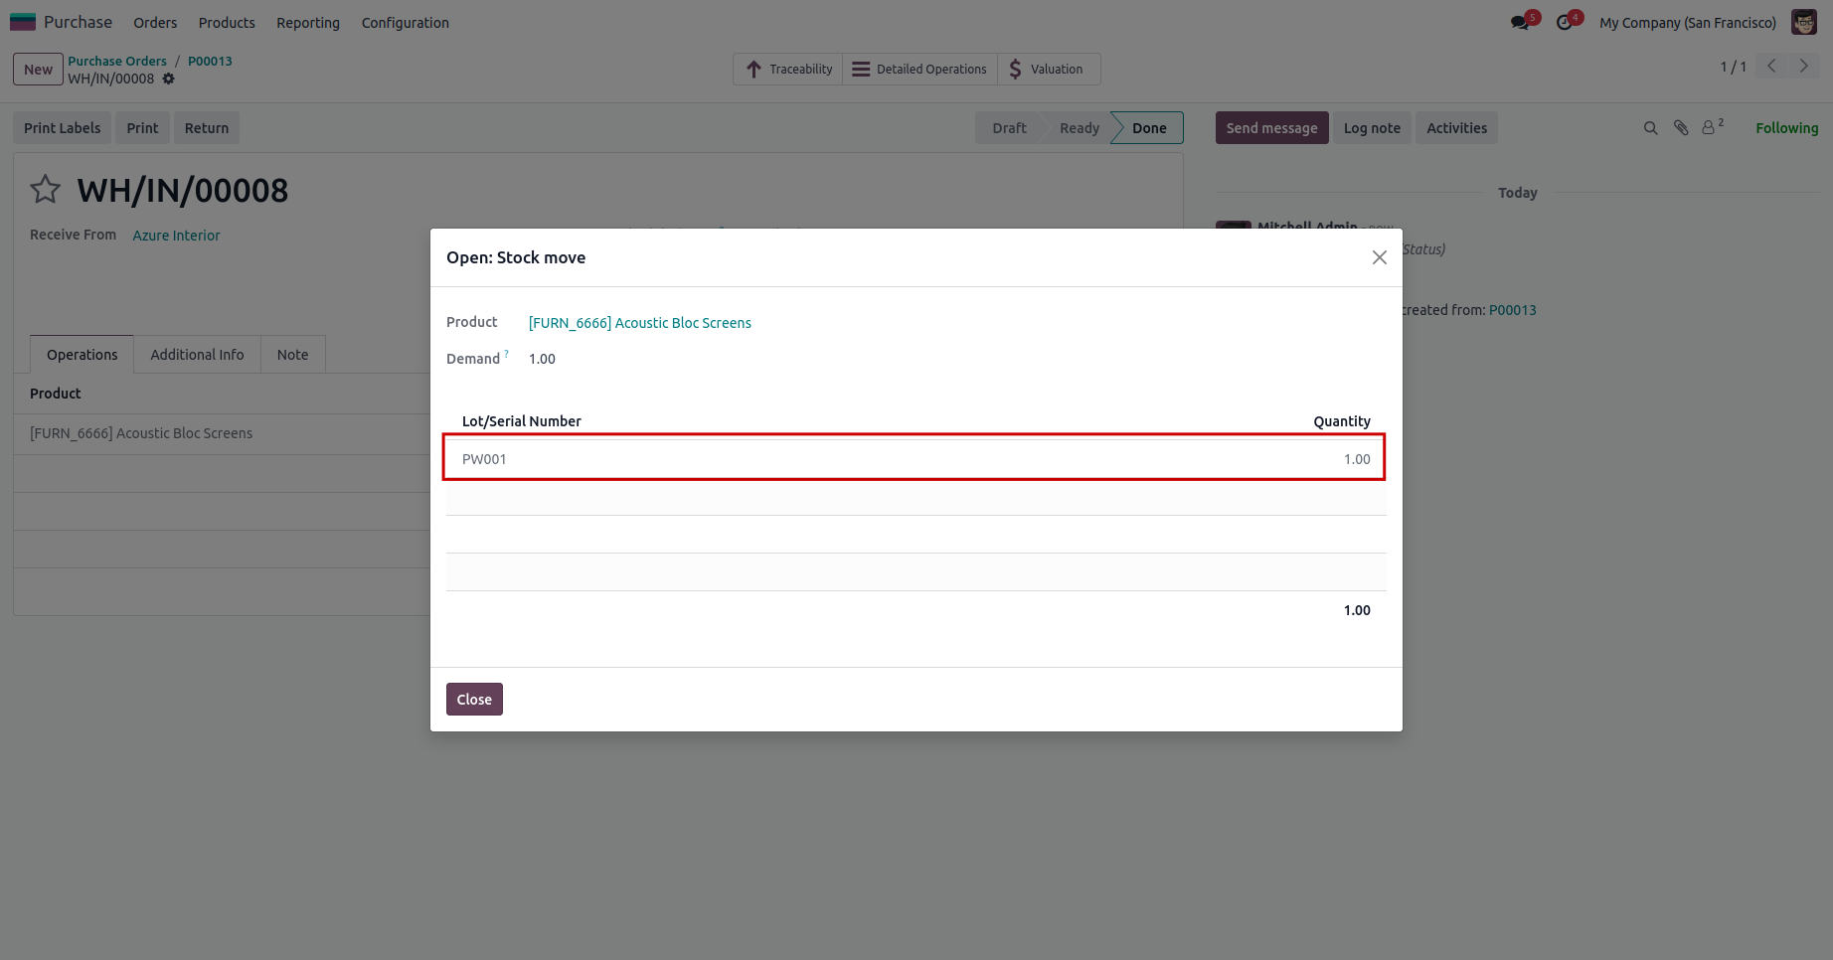This screenshot has width=1833, height=960.
Task: Open the Note tab
Action: tap(292, 355)
